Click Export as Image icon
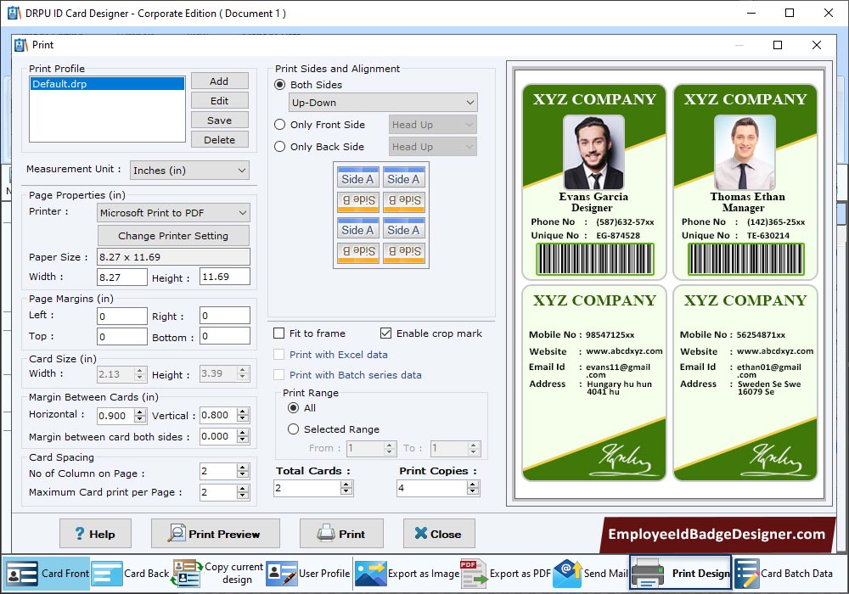 click(370, 574)
